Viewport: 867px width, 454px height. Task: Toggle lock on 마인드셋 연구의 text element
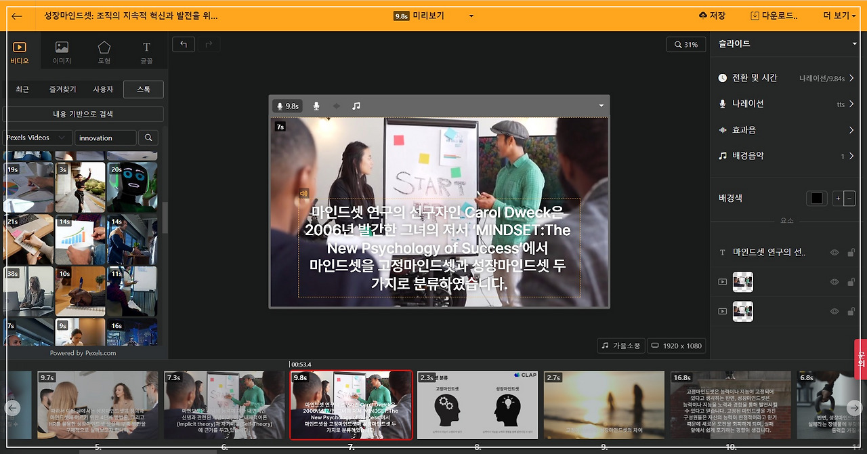(852, 252)
